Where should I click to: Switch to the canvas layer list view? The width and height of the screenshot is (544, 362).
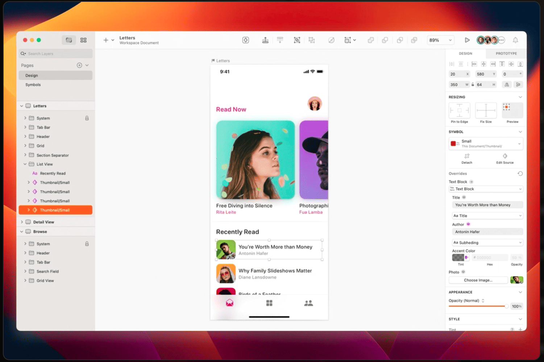[69, 40]
